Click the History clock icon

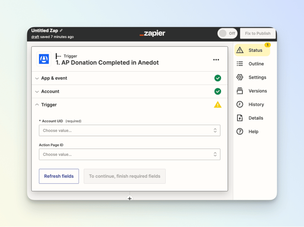(x=240, y=104)
